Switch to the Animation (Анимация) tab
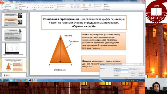 29,3
